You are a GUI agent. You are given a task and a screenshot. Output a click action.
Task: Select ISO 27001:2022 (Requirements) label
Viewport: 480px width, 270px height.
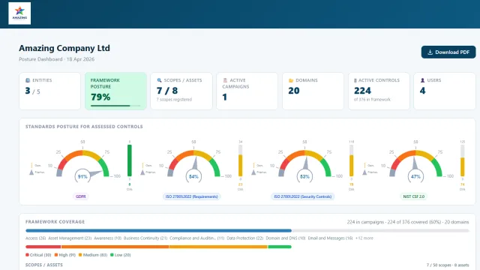click(192, 196)
